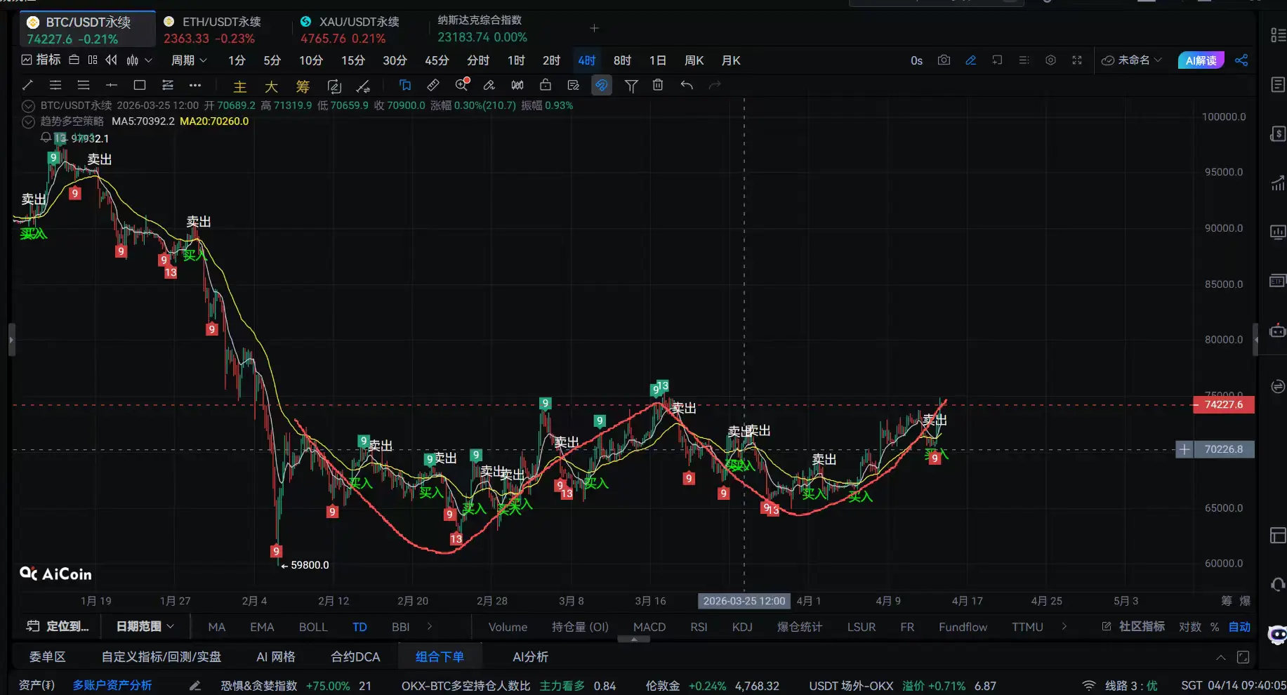Expand the 日期范围 date range dropdown
This screenshot has height=695, width=1287.
tap(145, 626)
